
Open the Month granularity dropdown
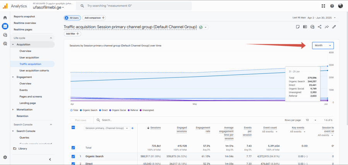[323, 45]
